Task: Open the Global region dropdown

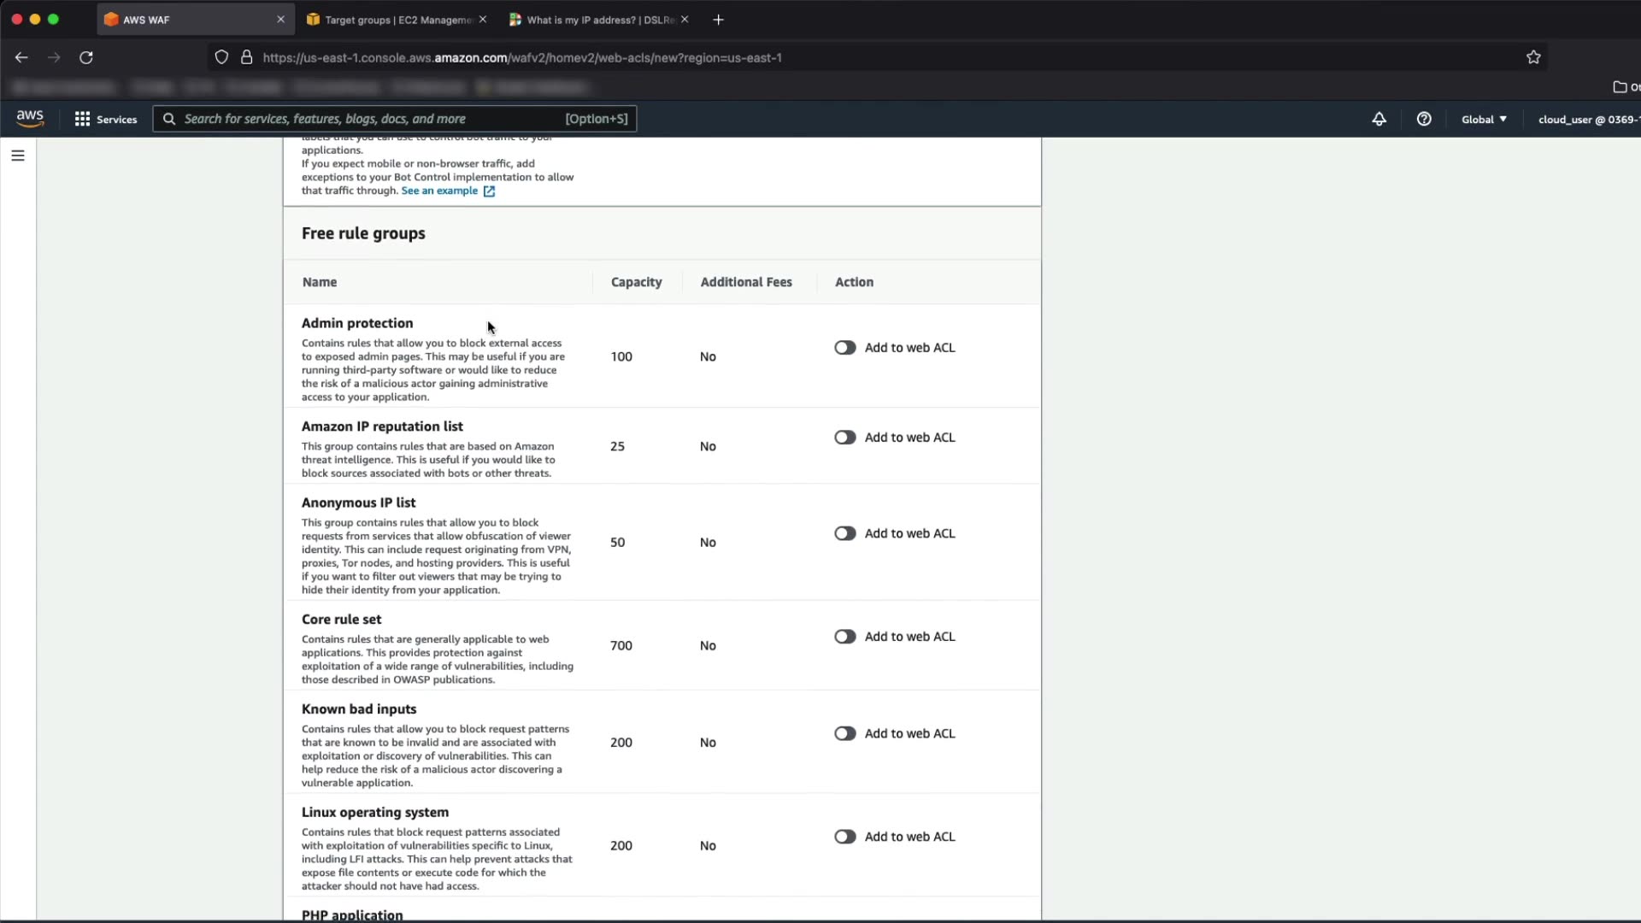Action: [x=1484, y=120]
